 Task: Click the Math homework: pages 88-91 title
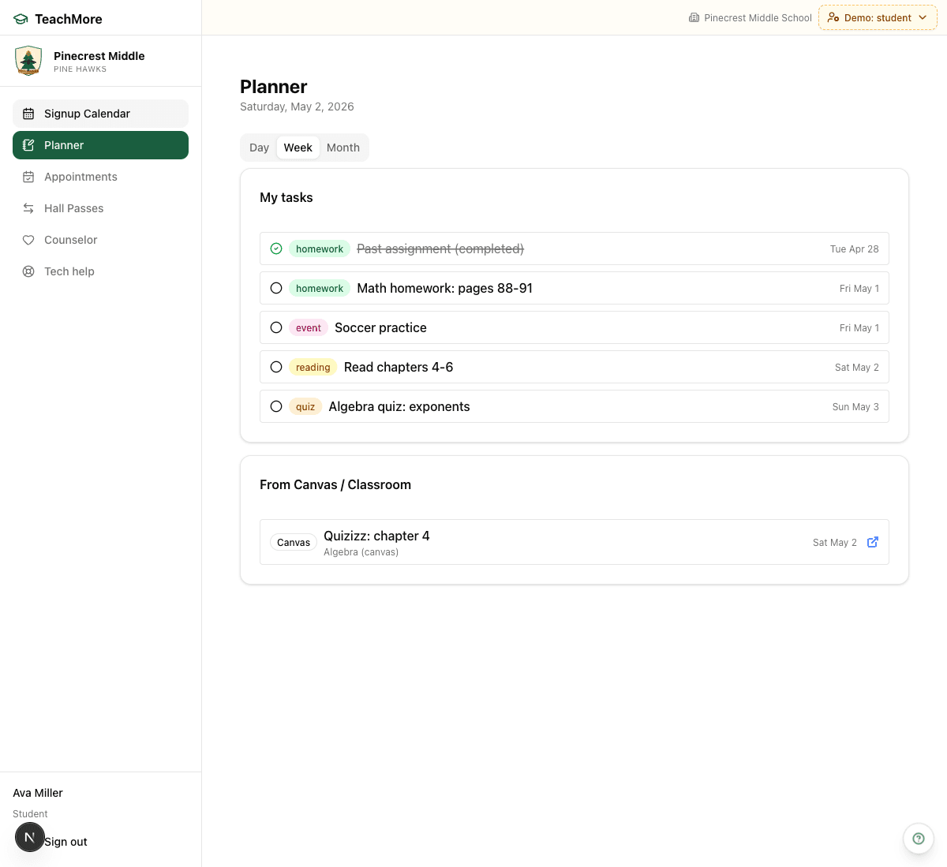tap(445, 288)
